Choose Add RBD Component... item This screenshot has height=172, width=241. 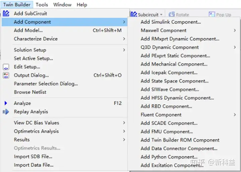(184, 106)
